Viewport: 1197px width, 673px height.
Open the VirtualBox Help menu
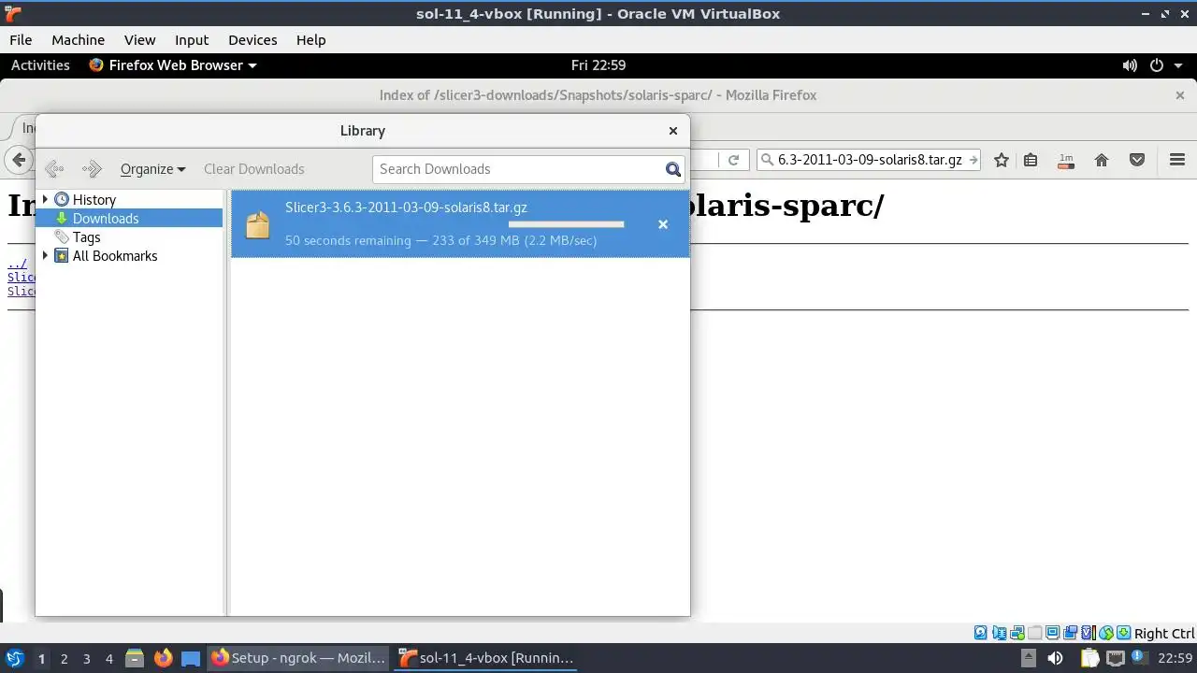[310, 39]
